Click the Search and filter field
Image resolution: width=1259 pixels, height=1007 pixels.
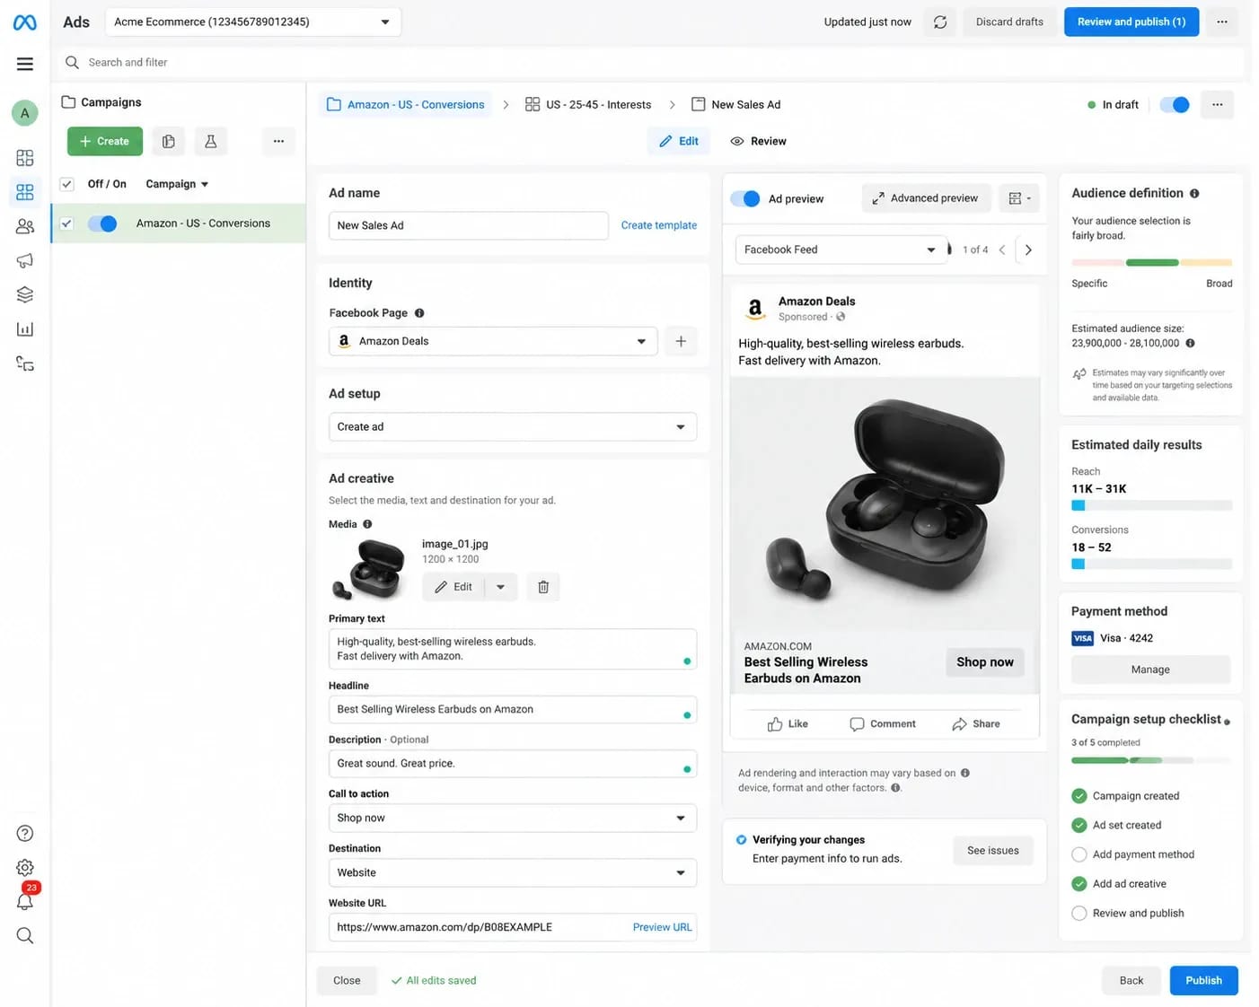[x=653, y=63]
